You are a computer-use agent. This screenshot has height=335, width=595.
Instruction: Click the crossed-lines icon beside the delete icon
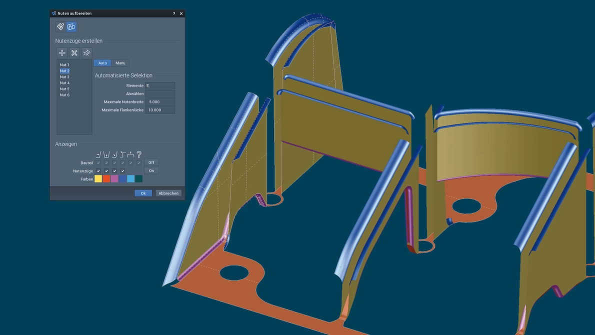point(87,52)
